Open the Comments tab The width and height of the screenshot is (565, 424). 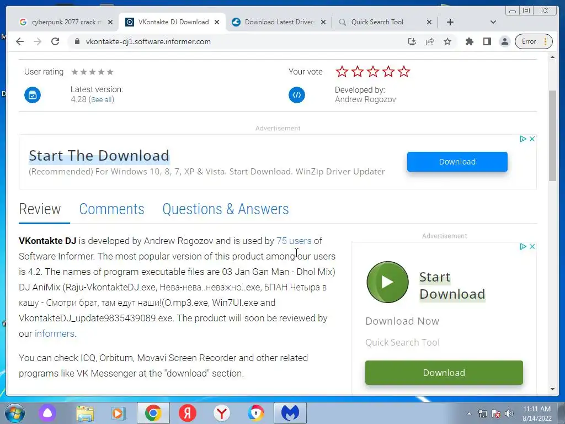coord(111,209)
